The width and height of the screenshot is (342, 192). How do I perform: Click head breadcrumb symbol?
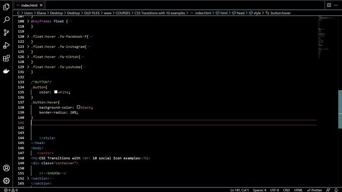[x=238, y=13]
